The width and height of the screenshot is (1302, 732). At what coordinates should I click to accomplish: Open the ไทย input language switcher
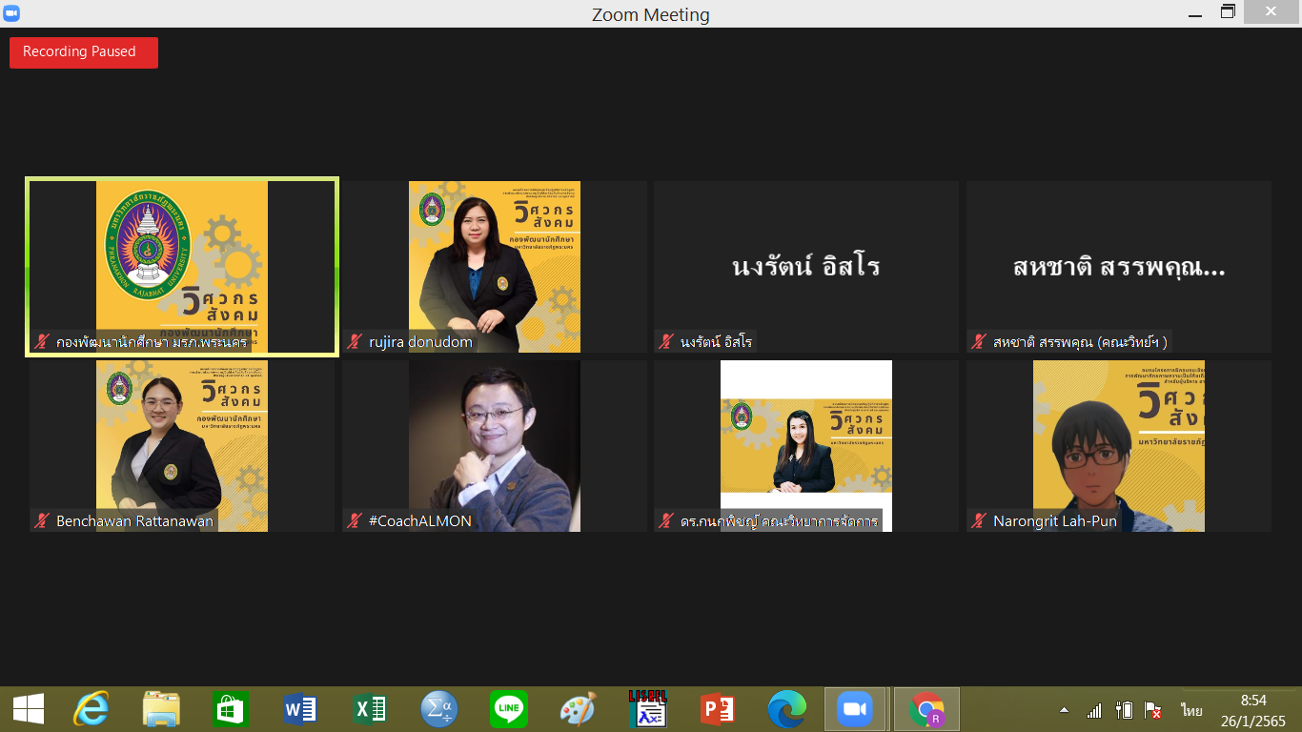click(x=1191, y=711)
